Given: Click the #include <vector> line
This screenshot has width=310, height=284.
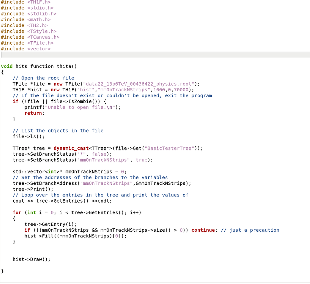Looking at the screenshot, I should (x=25, y=49).
